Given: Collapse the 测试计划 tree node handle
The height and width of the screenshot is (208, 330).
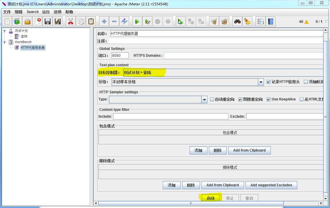Looking at the screenshot, I should click(x=5, y=31).
